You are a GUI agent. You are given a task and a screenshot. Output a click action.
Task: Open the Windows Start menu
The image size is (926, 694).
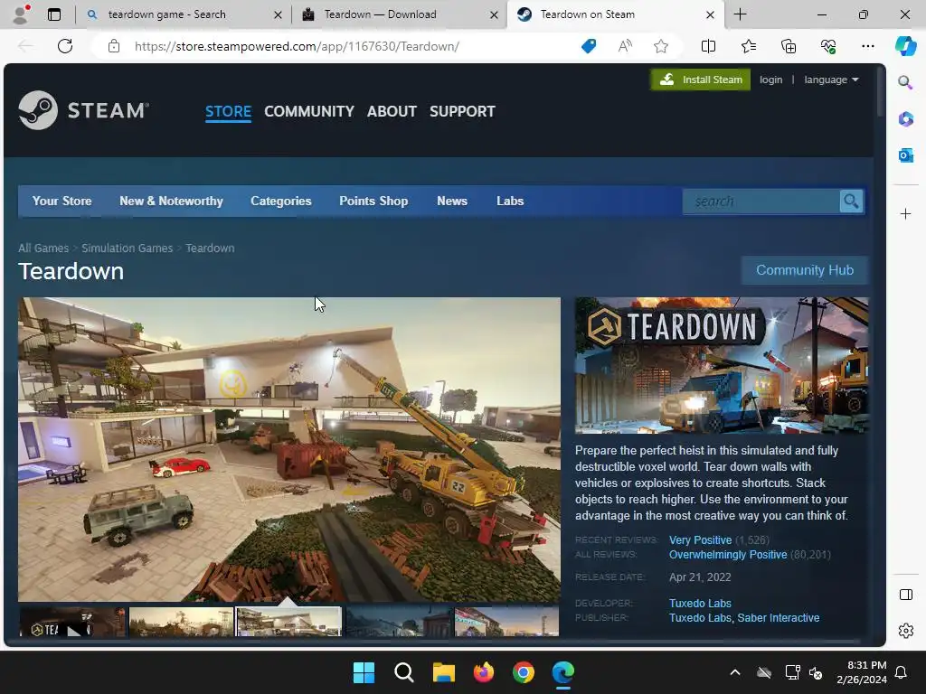(x=364, y=672)
